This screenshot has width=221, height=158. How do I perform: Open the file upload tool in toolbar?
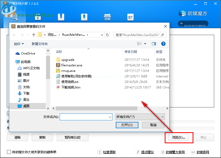click(x=84, y=17)
